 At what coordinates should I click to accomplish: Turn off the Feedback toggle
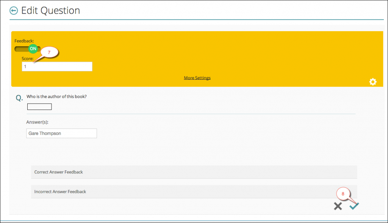[28, 49]
